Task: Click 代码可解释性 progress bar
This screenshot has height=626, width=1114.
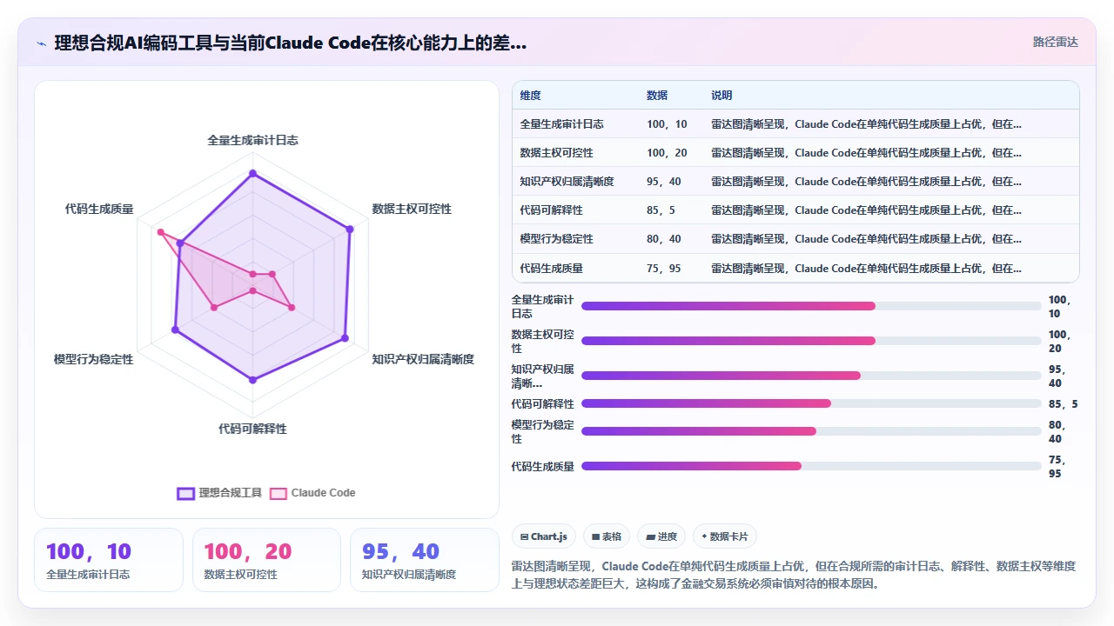Action: click(811, 403)
